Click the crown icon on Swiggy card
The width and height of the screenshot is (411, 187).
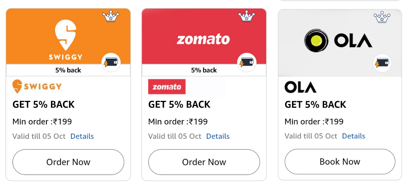tap(111, 16)
